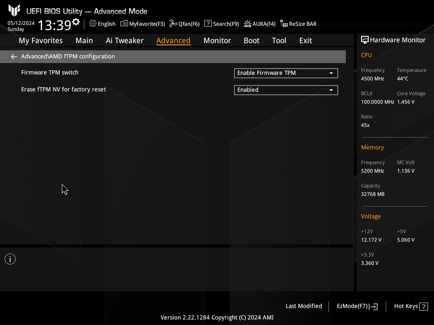
Task: Open Search(F9) label
Action: point(226,24)
